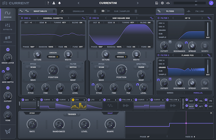Open the Stream sidebar page
Screen dimensions: 216x140
[x=8, y=39]
